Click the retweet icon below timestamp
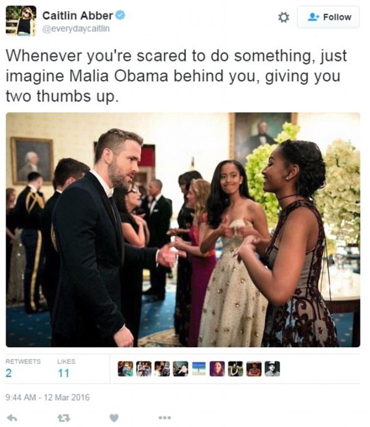 pos(63,417)
